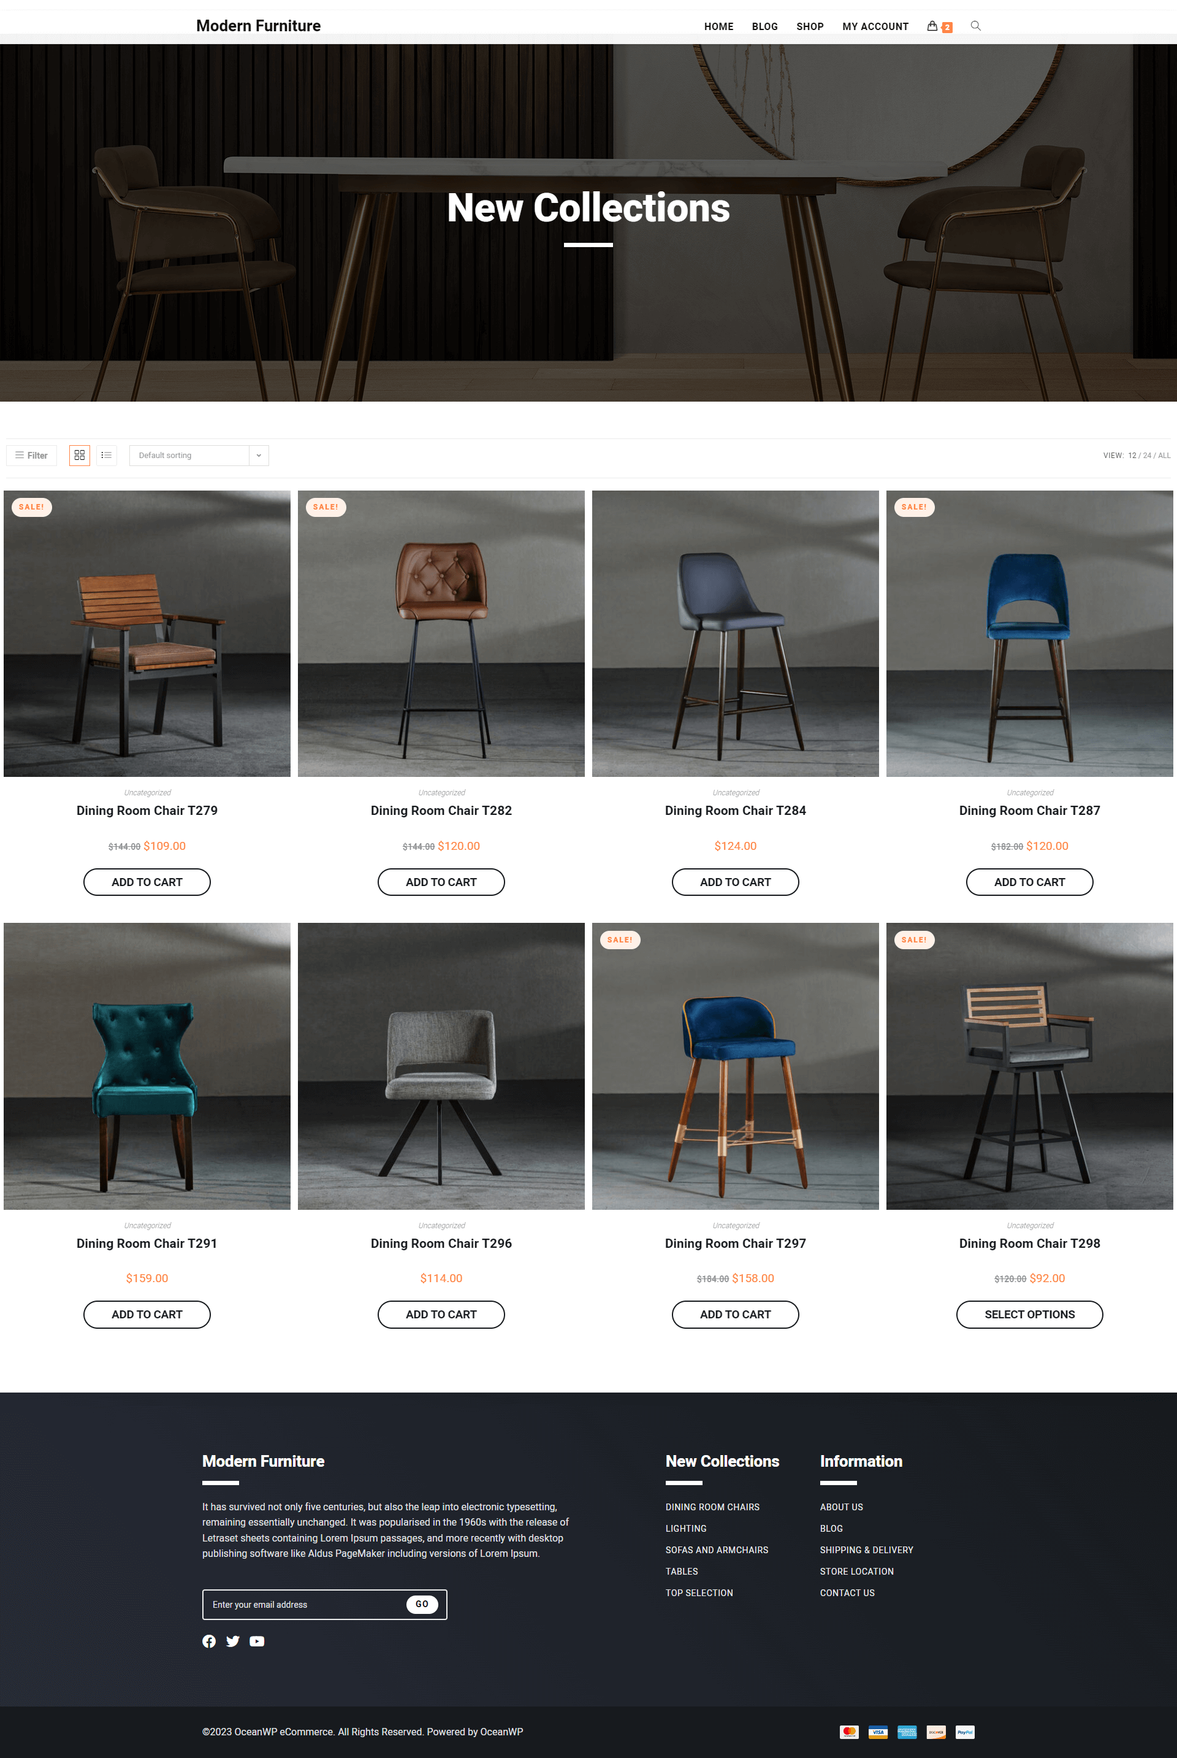Show 24 products per page
The height and width of the screenshot is (1758, 1177).
click(x=1146, y=456)
